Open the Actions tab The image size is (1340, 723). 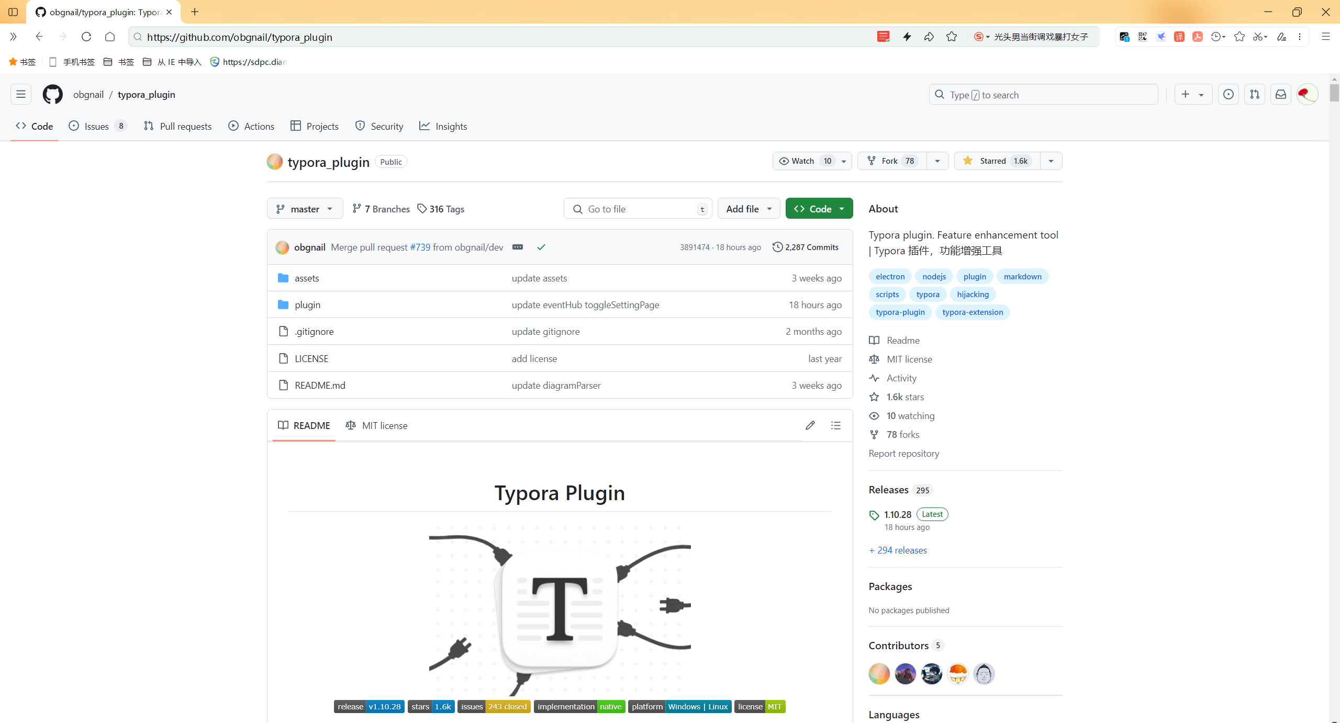(252, 126)
